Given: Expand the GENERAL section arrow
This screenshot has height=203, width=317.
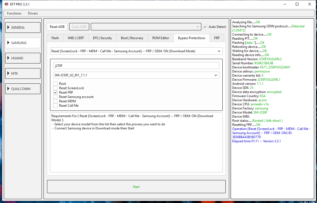Looking at the screenshot, I should pyautogui.click(x=8, y=27).
